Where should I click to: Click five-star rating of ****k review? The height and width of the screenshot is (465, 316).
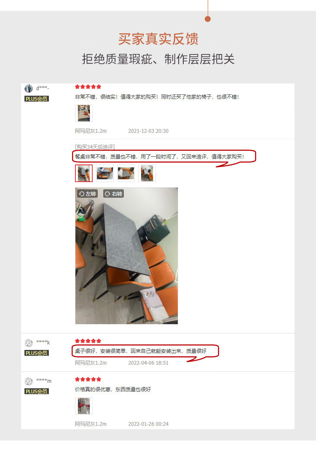click(x=88, y=341)
